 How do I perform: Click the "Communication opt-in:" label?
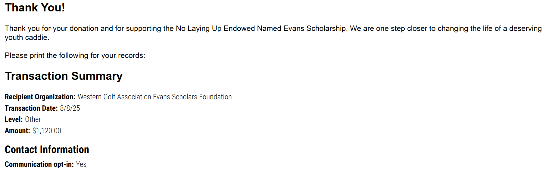(39, 164)
